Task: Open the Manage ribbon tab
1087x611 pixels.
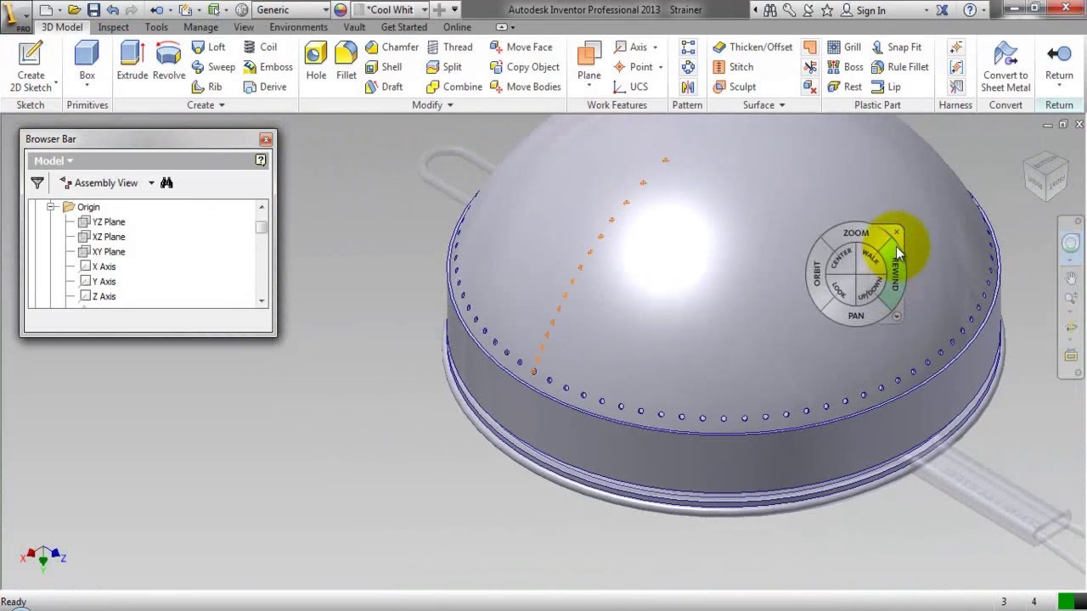Action: click(200, 27)
